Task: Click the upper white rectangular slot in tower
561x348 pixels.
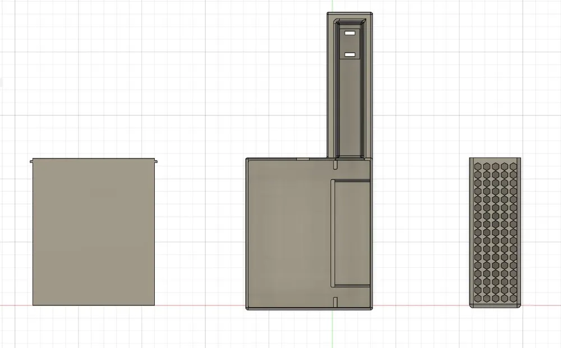Action: coord(350,33)
